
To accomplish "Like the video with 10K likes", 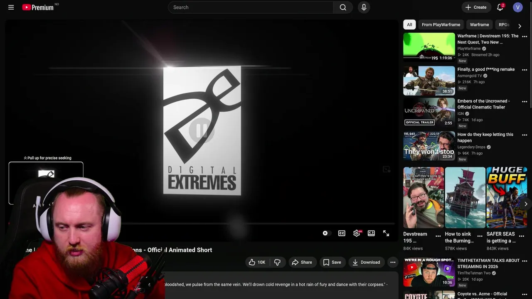I will (x=257, y=262).
